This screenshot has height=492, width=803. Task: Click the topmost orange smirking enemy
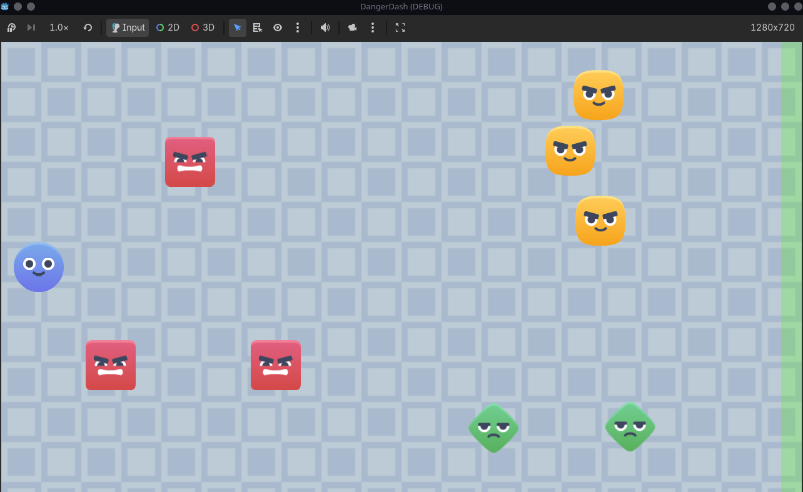tap(598, 95)
